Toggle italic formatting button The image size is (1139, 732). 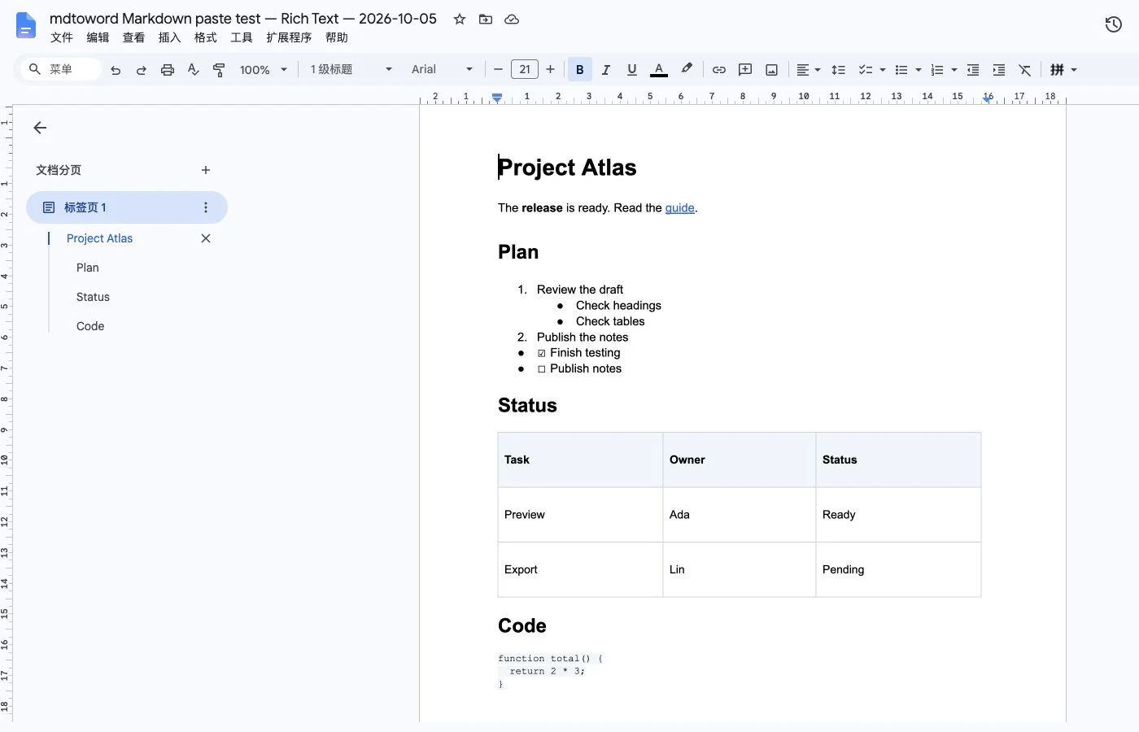[606, 70]
